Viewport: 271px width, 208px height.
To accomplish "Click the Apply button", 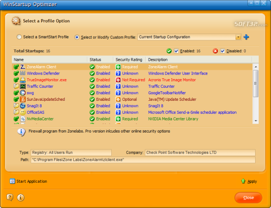I will coord(249,181).
